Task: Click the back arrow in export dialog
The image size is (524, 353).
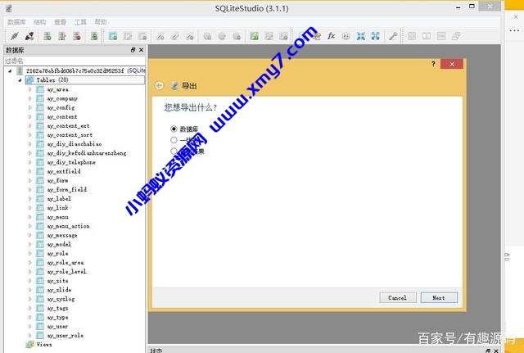Action: [x=160, y=85]
